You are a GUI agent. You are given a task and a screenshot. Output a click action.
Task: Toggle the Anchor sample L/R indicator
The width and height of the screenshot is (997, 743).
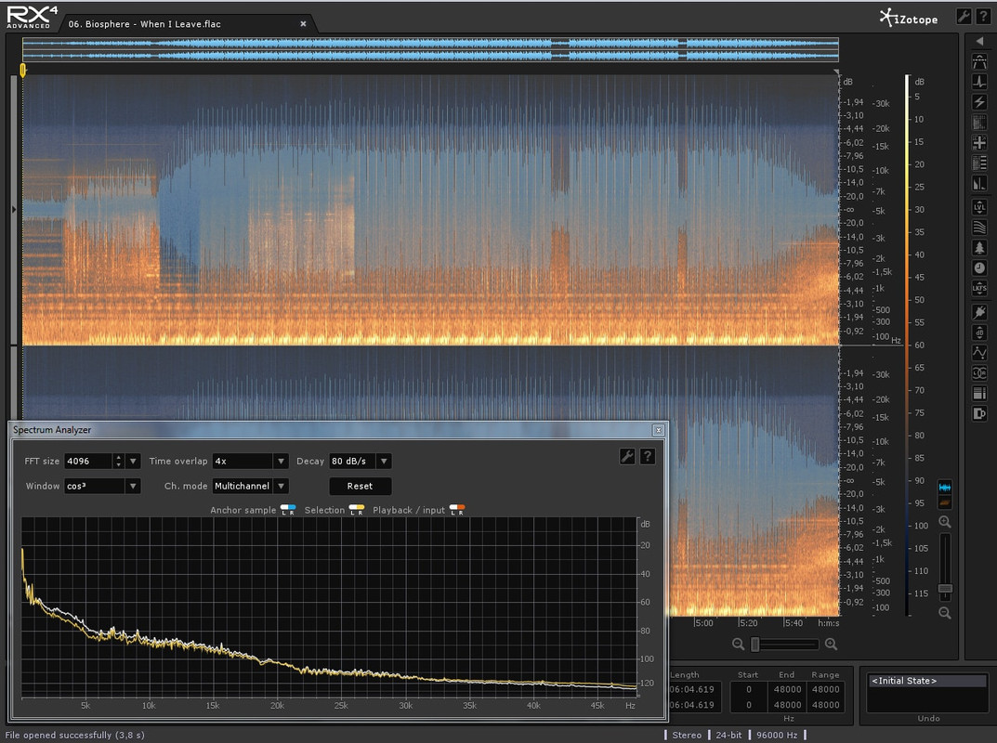pyautogui.click(x=288, y=510)
